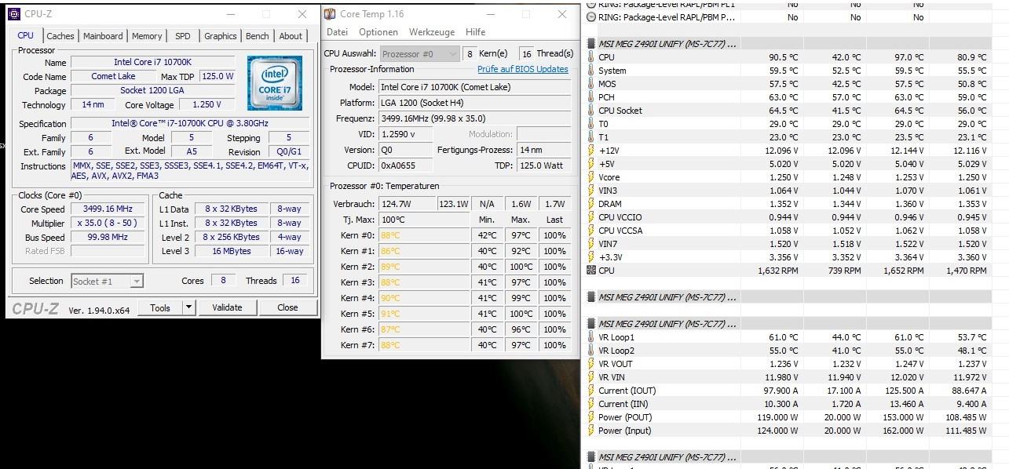Click the voltage bolt icon of the +12V row
Image resolution: width=1009 pixels, height=469 pixels.
point(591,151)
